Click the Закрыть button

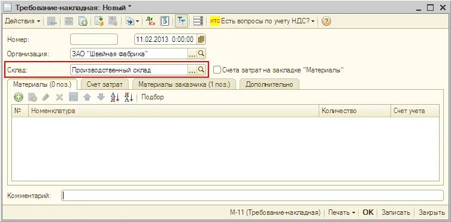pyautogui.click(x=432, y=212)
